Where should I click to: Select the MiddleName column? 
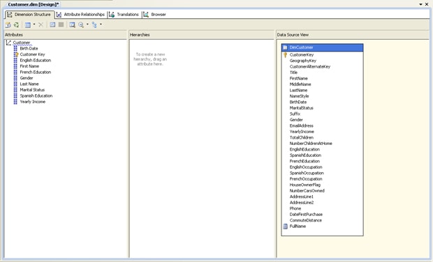(x=300, y=84)
